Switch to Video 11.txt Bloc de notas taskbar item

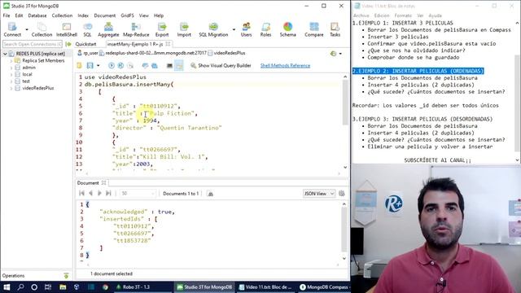coord(265,287)
